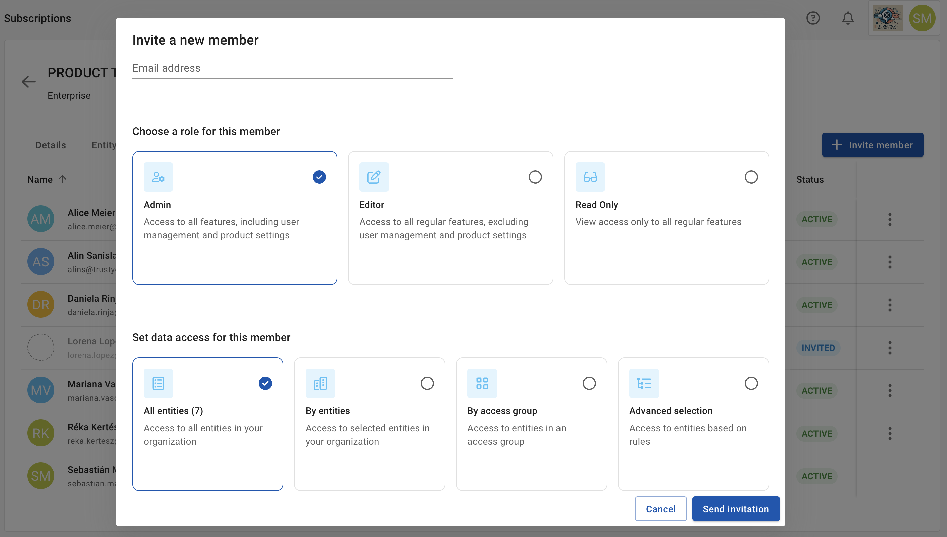Click the Invite member button
Viewport: 947px width, 537px height.
[x=872, y=145]
